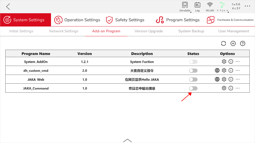
Task: Expand more options for System_AddOn row
Action: (237, 61)
